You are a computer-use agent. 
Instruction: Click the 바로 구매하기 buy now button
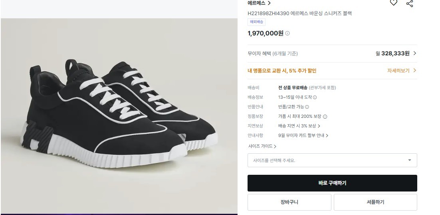[x=332, y=183]
